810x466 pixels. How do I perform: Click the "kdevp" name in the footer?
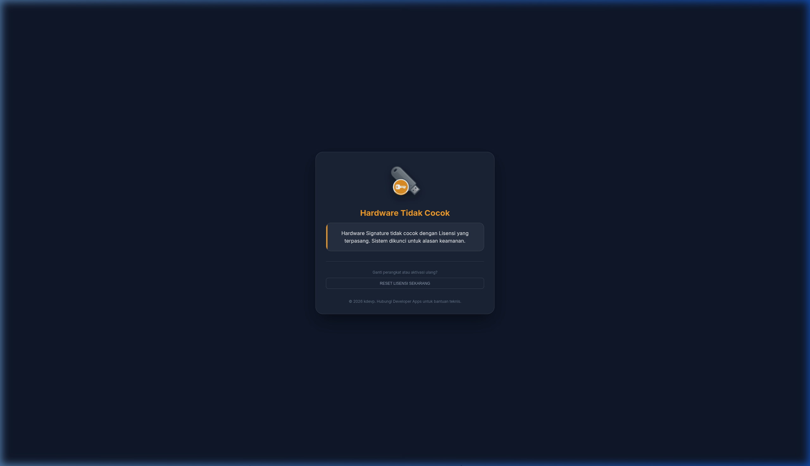click(369, 301)
